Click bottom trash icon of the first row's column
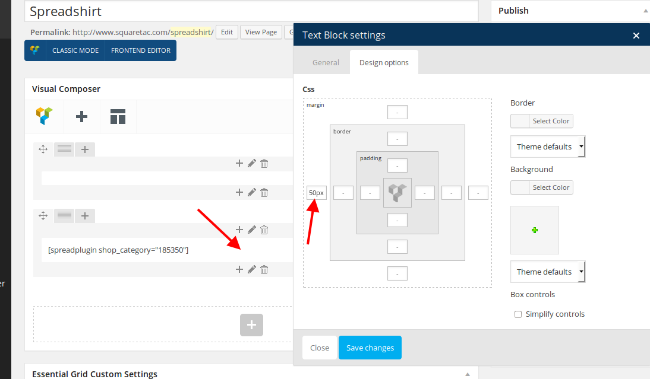Screen dimensions: 650x379 click(x=264, y=192)
